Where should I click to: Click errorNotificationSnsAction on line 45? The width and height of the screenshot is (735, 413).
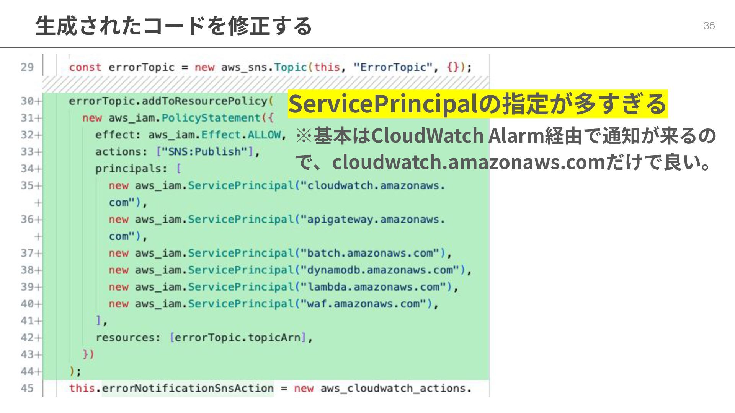pos(188,389)
